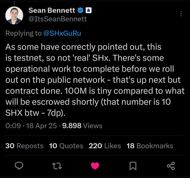View the 30 Reposts list

coord(24,146)
